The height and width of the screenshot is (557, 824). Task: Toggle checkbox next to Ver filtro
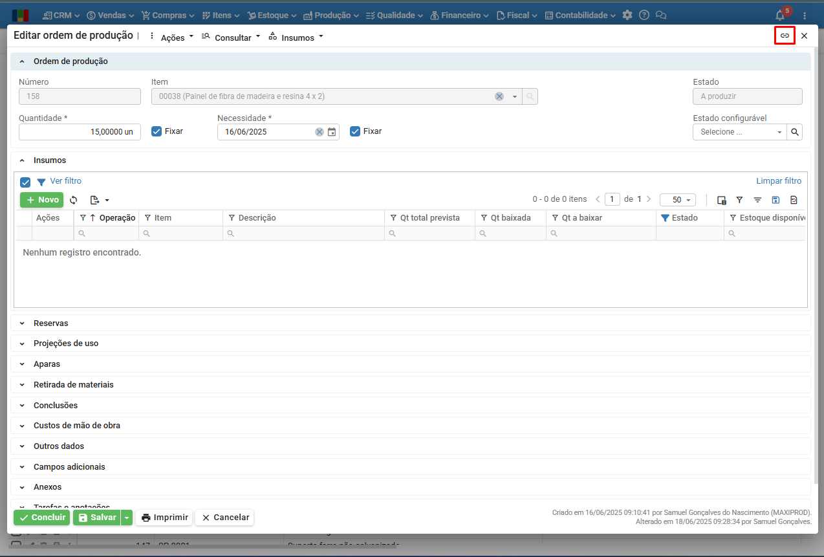point(25,182)
